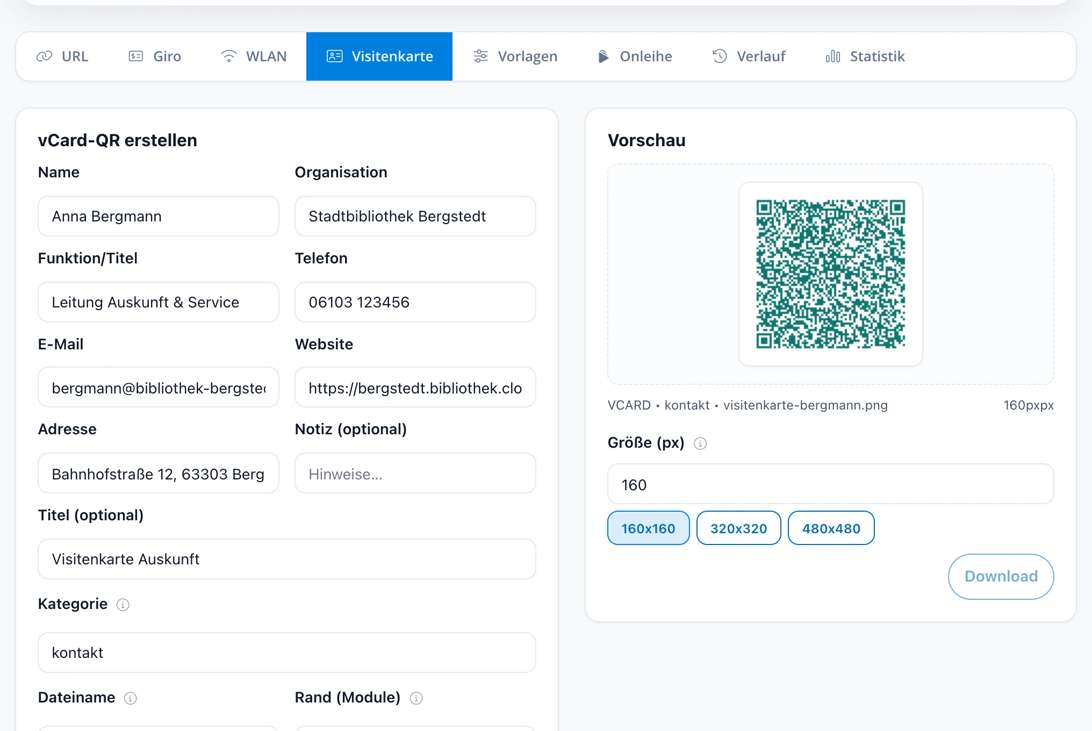Choose the 320x320 size preset
1092x731 pixels.
point(739,528)
